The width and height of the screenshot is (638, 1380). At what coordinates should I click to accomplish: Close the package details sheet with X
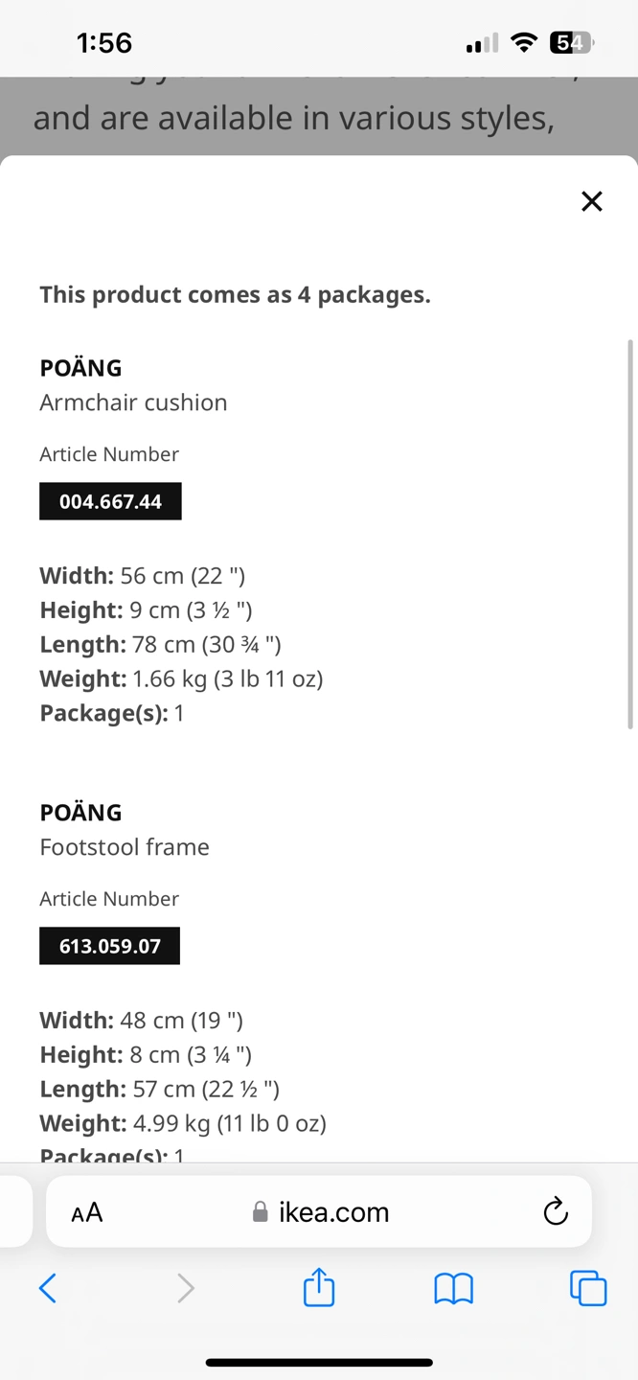(592, 201)
